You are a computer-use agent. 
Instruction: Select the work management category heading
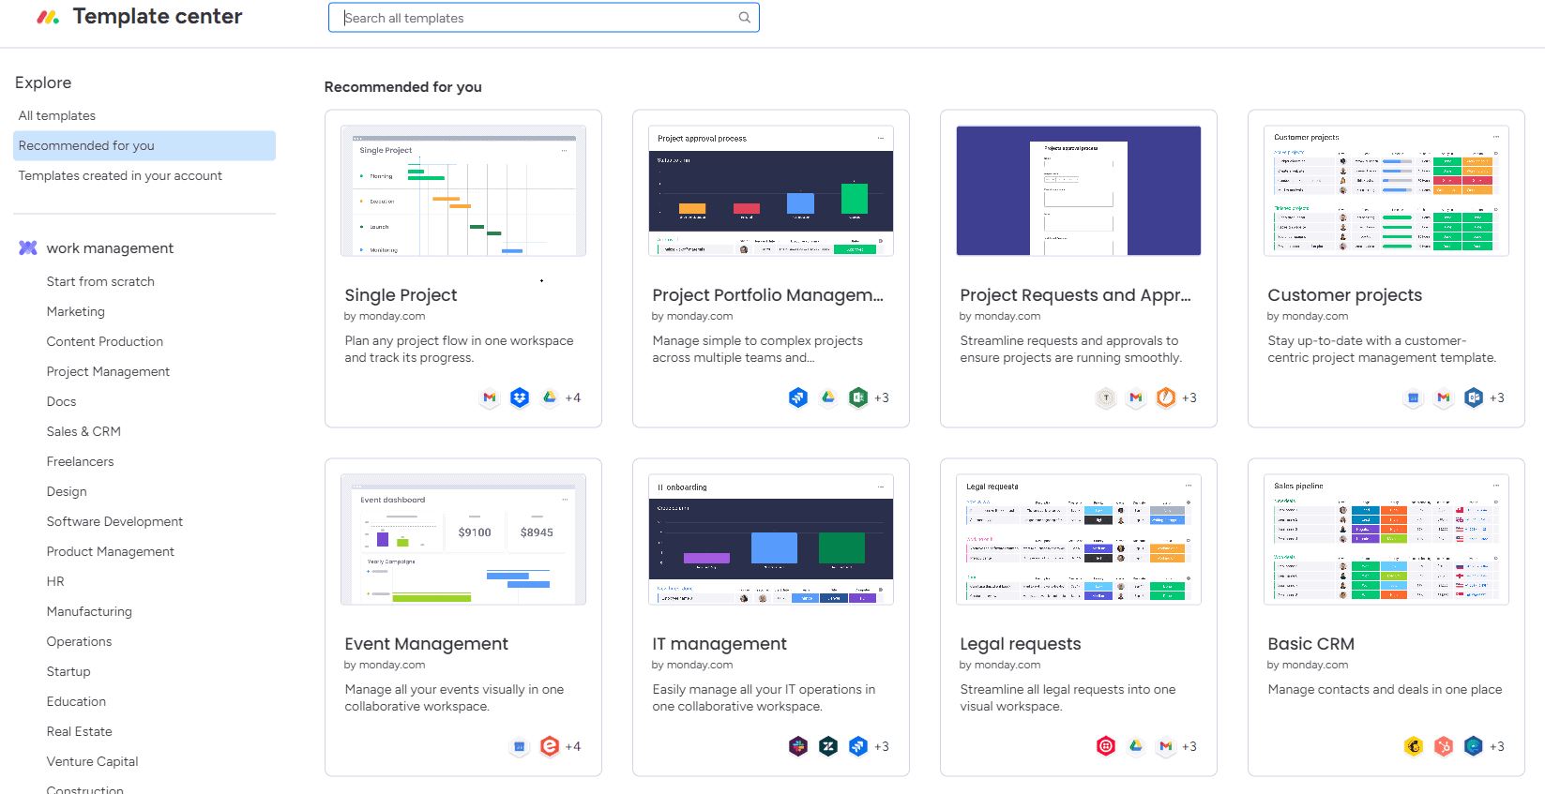(110, 248)
